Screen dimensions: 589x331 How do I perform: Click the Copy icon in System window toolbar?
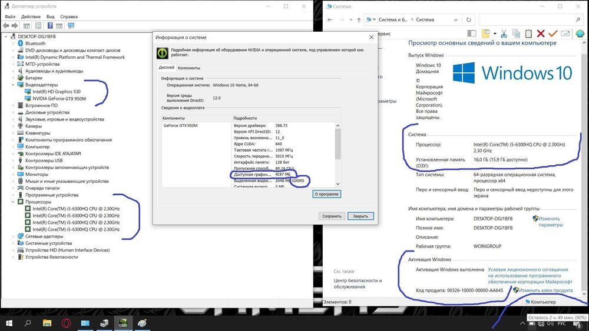517,34
